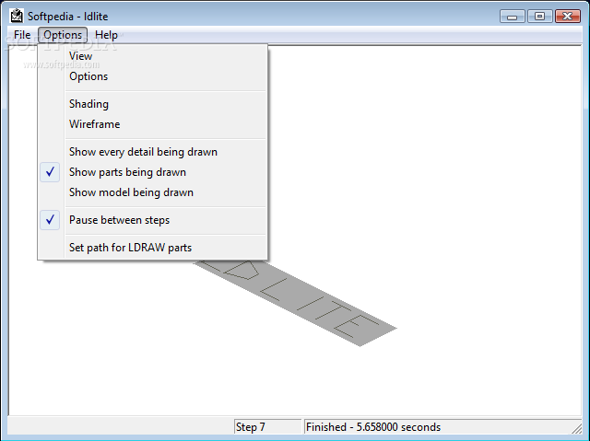The image size is (590, 441).
Task: Close the ldlite window
Action: pyautogui.click(x=568, y=17)
